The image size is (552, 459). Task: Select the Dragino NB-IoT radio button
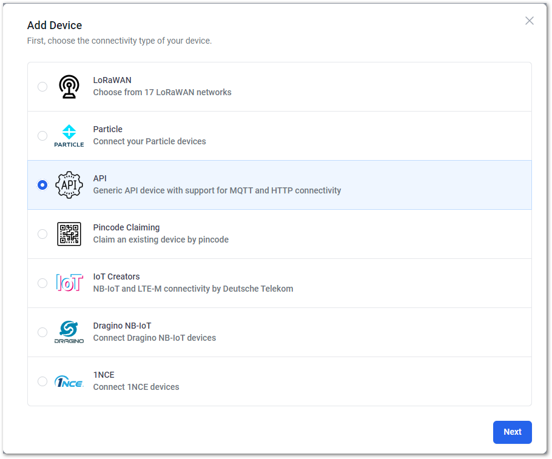click(x=42, y=332)
